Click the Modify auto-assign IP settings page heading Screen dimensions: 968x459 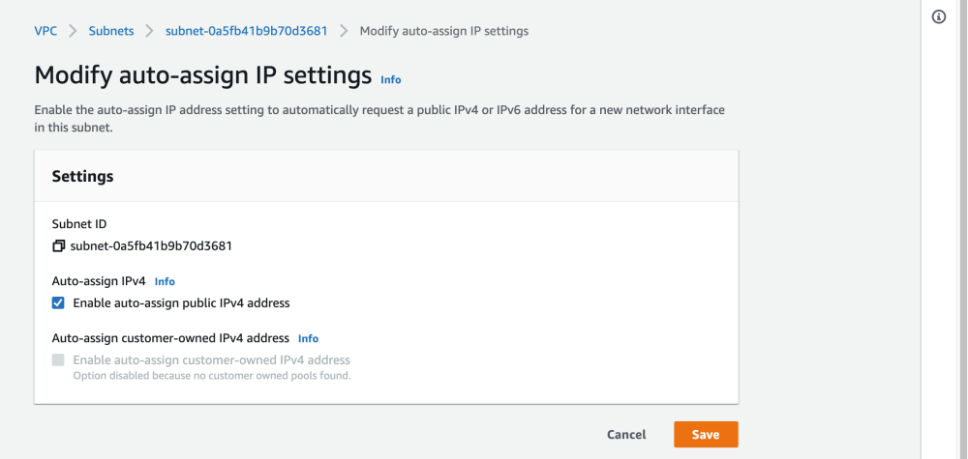tap(203, 75)
